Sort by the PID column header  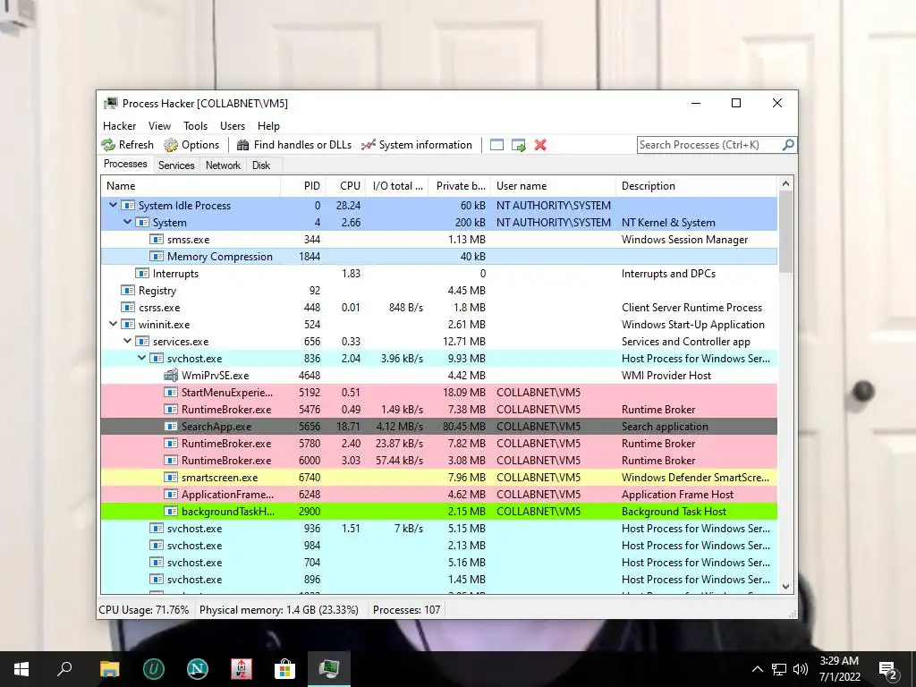[303, 186]
